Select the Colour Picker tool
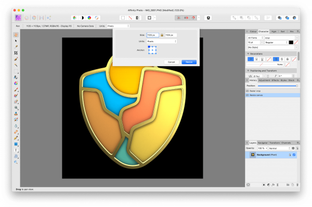This screenshot has width=312, height=207. click(x=16, y=47)
